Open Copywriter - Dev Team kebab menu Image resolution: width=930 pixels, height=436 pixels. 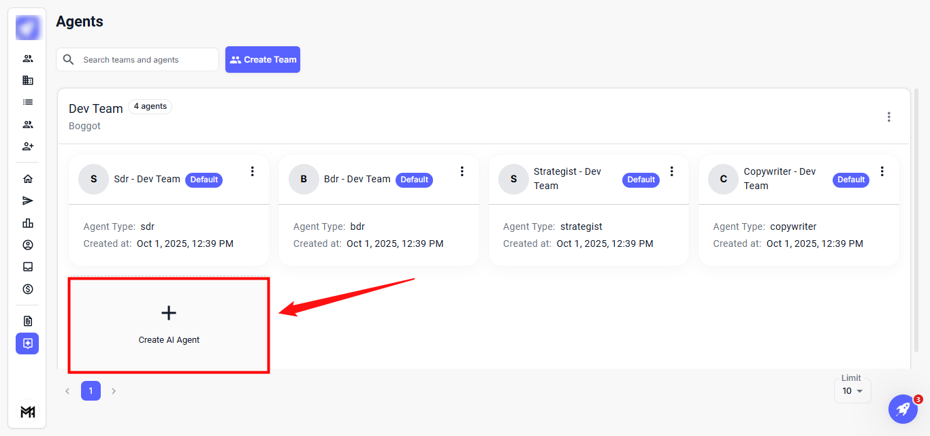[882, 171]
